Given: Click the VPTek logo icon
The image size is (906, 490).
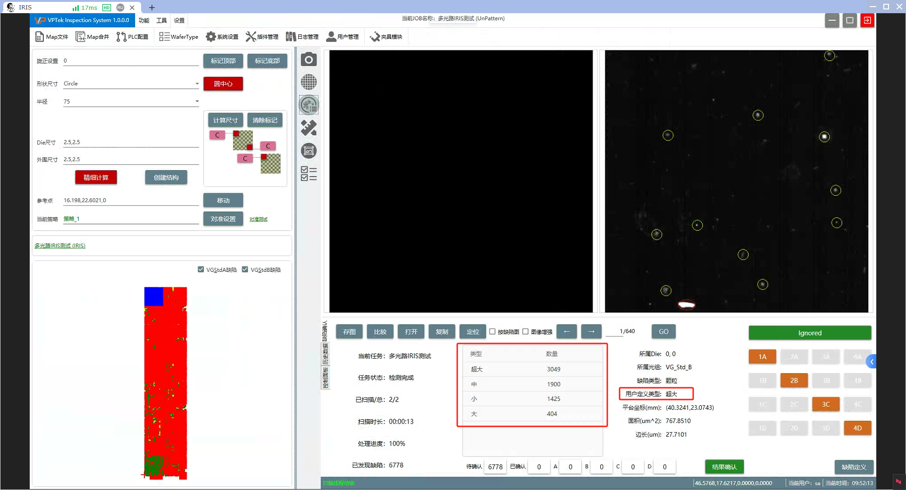Looking at the screenshot, I should click(x=40, y=20).
